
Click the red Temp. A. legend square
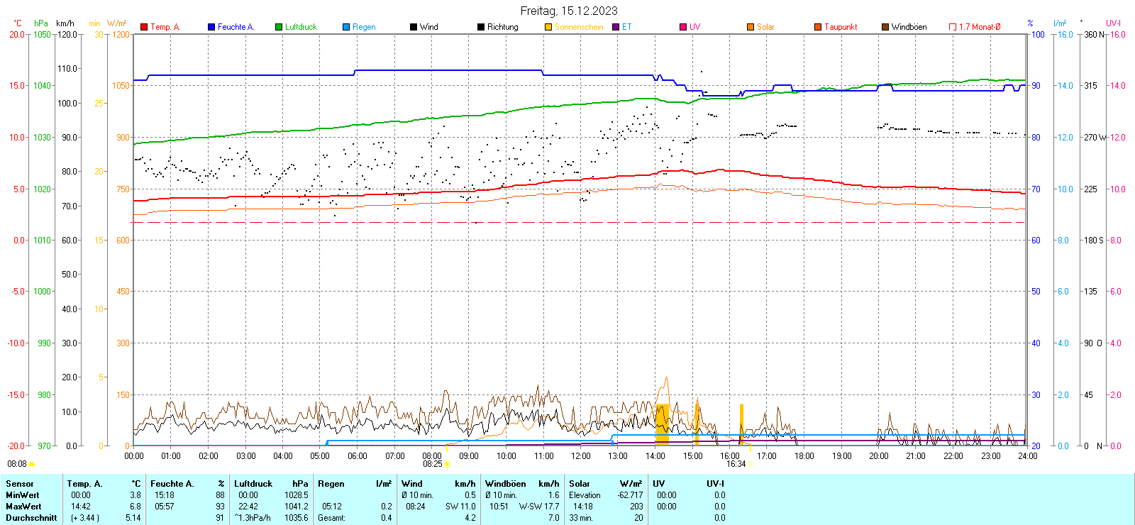pyautogui.click(x=144, y=27)
